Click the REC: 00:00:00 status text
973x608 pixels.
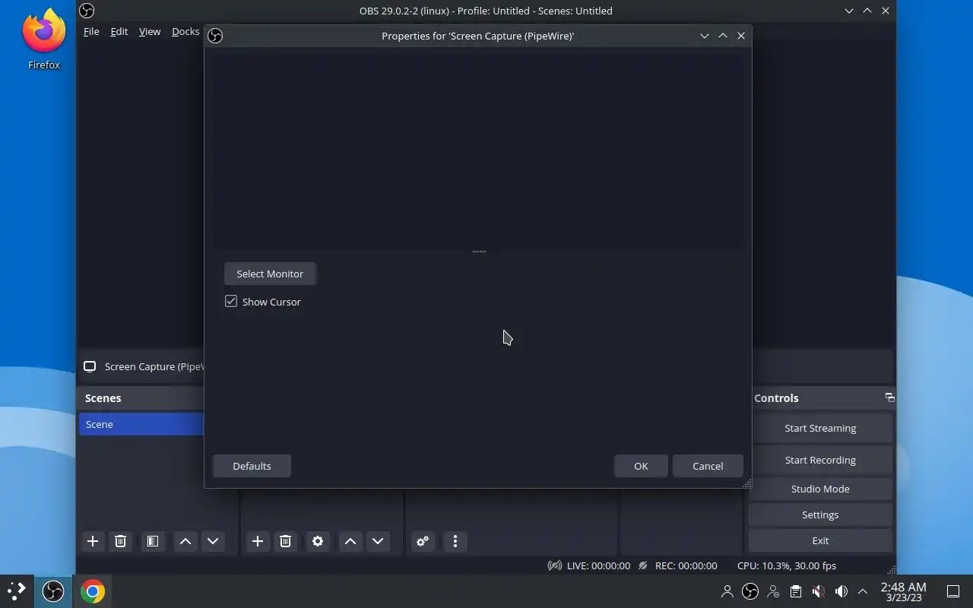[x=686, y=565]
